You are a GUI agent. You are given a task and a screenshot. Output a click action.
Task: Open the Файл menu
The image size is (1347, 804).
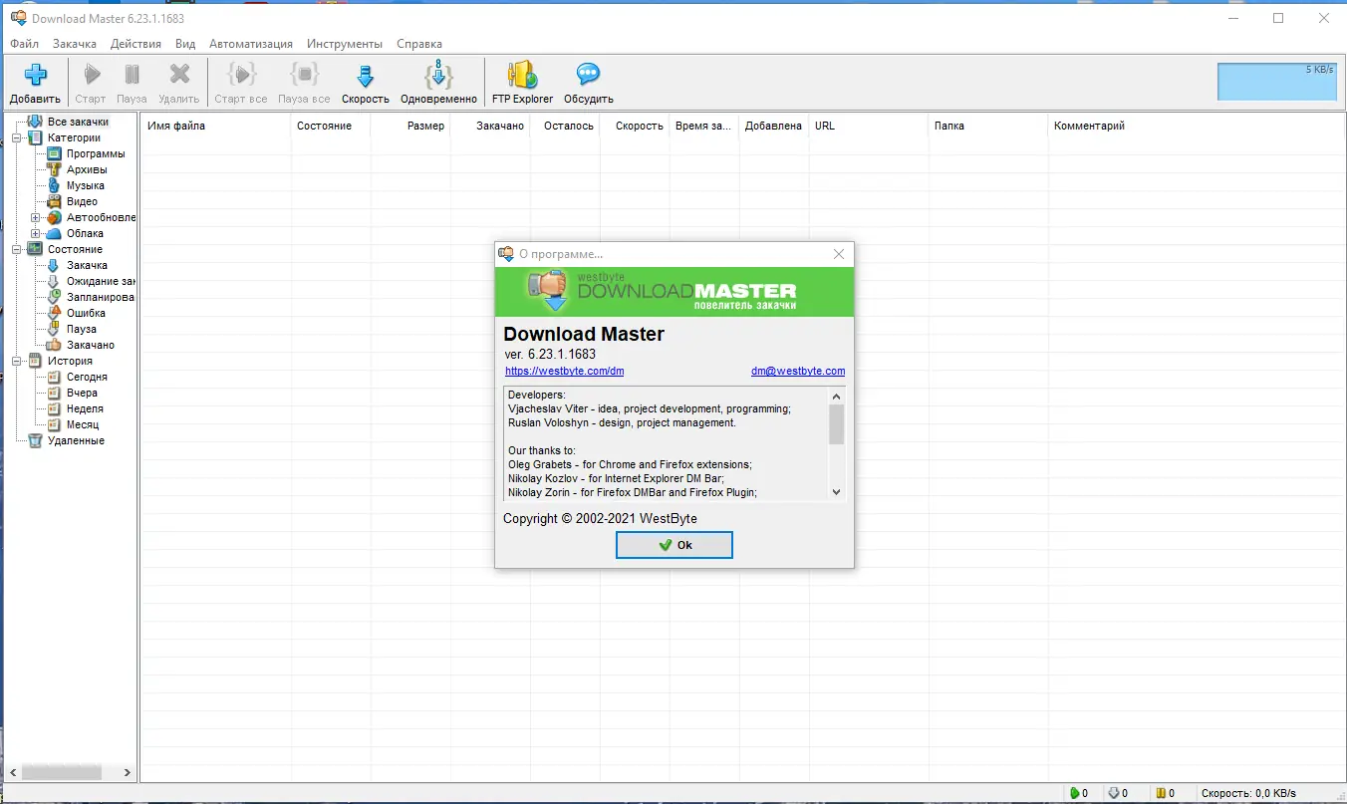tap(25, 44)
